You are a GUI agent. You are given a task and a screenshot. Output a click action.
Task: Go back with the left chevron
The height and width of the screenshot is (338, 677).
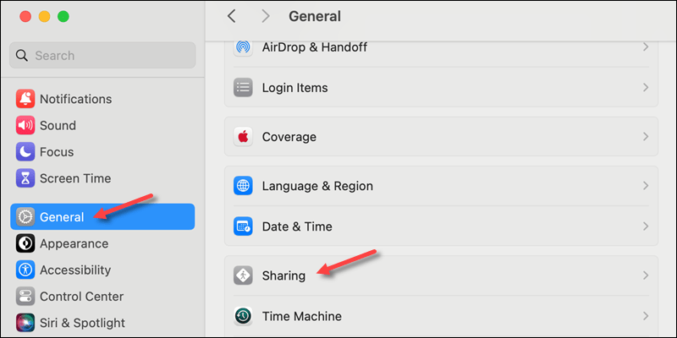pyautogui.click(x=231, y=16)
